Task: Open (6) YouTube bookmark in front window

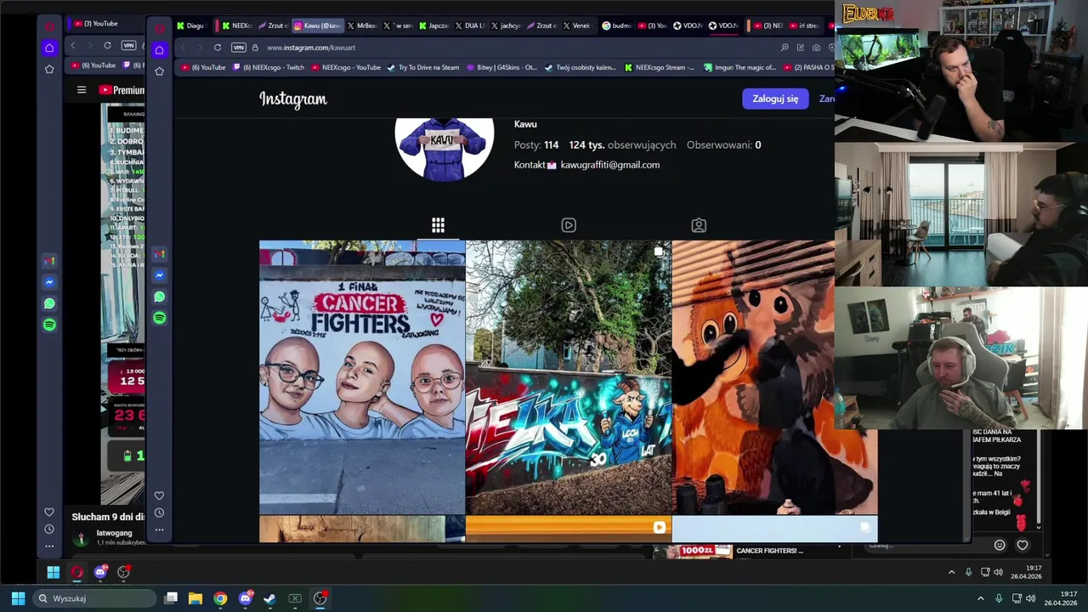Action: pyautogui.click(x=203, y=67)
